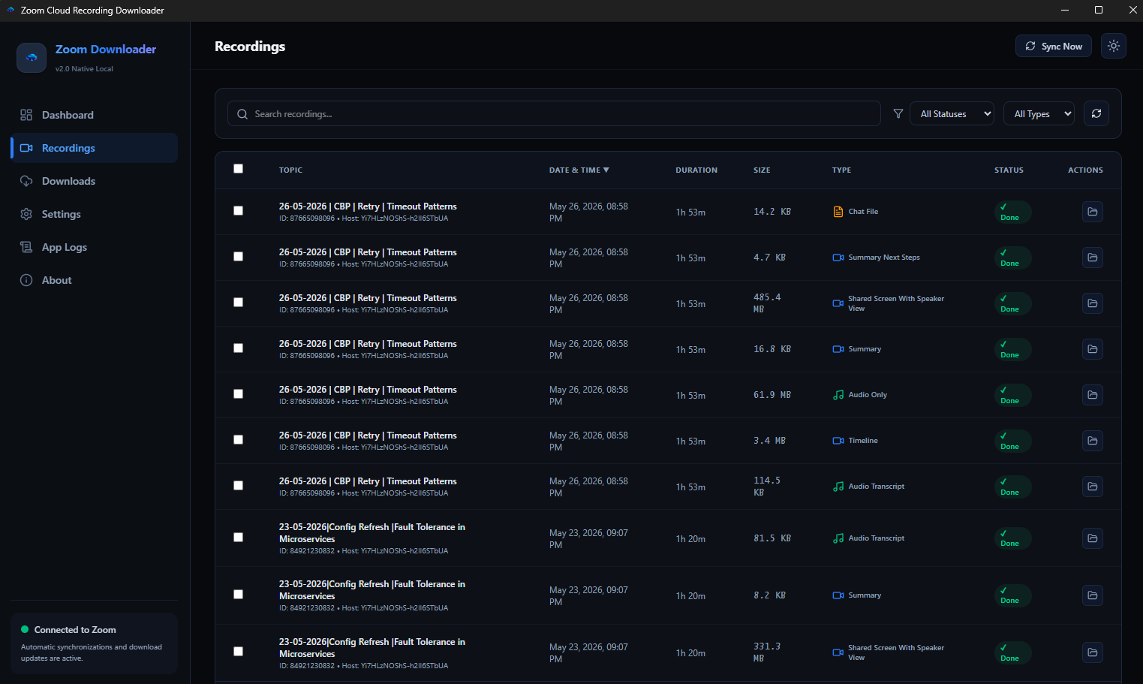Focus the Search recordings field
The width and height of the screenshot is (1143, 684).
tap(554, 114)
